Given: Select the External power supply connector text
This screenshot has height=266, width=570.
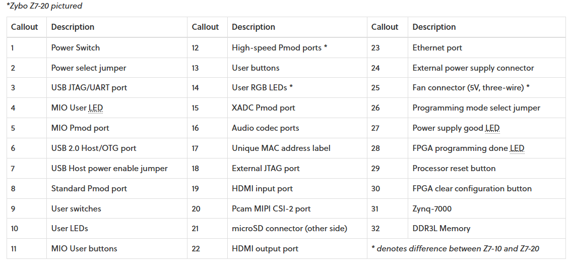Looking at the screenshot, I should (473, 68).
